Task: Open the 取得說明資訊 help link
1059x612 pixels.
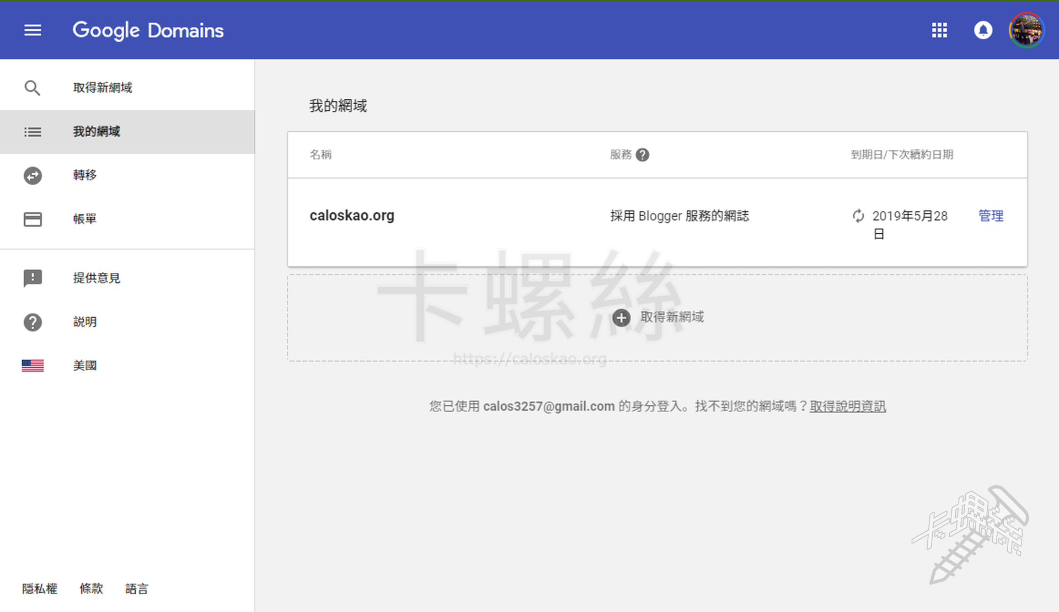Action: (848, 406)
